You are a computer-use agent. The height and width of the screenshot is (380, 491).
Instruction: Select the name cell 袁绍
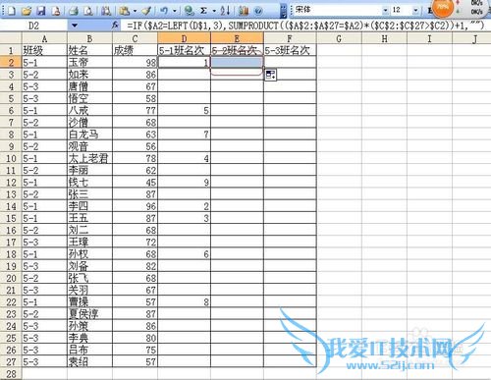[89, 361]
